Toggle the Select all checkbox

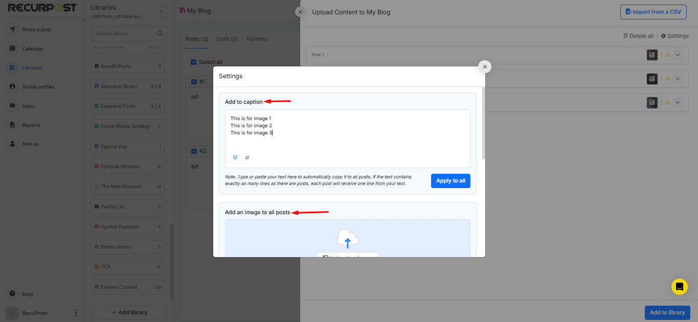pyautogui.click(x=193, y=62)
